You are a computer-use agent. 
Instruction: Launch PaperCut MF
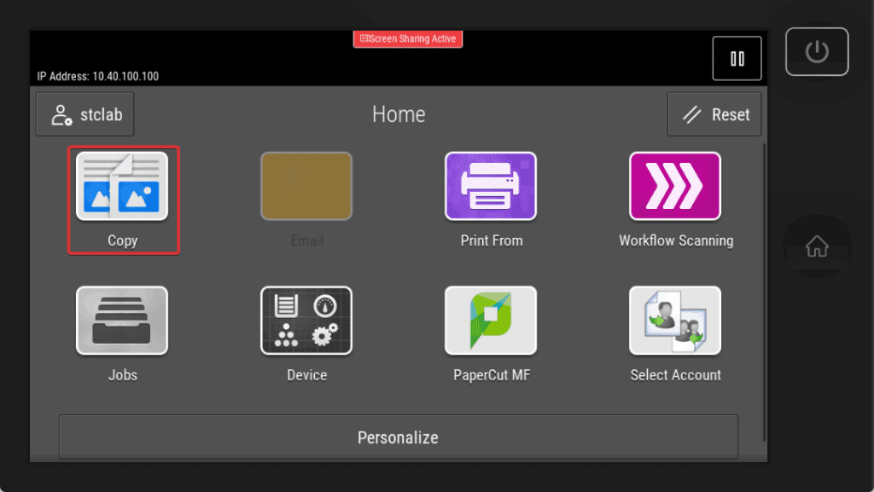[491, 321]
